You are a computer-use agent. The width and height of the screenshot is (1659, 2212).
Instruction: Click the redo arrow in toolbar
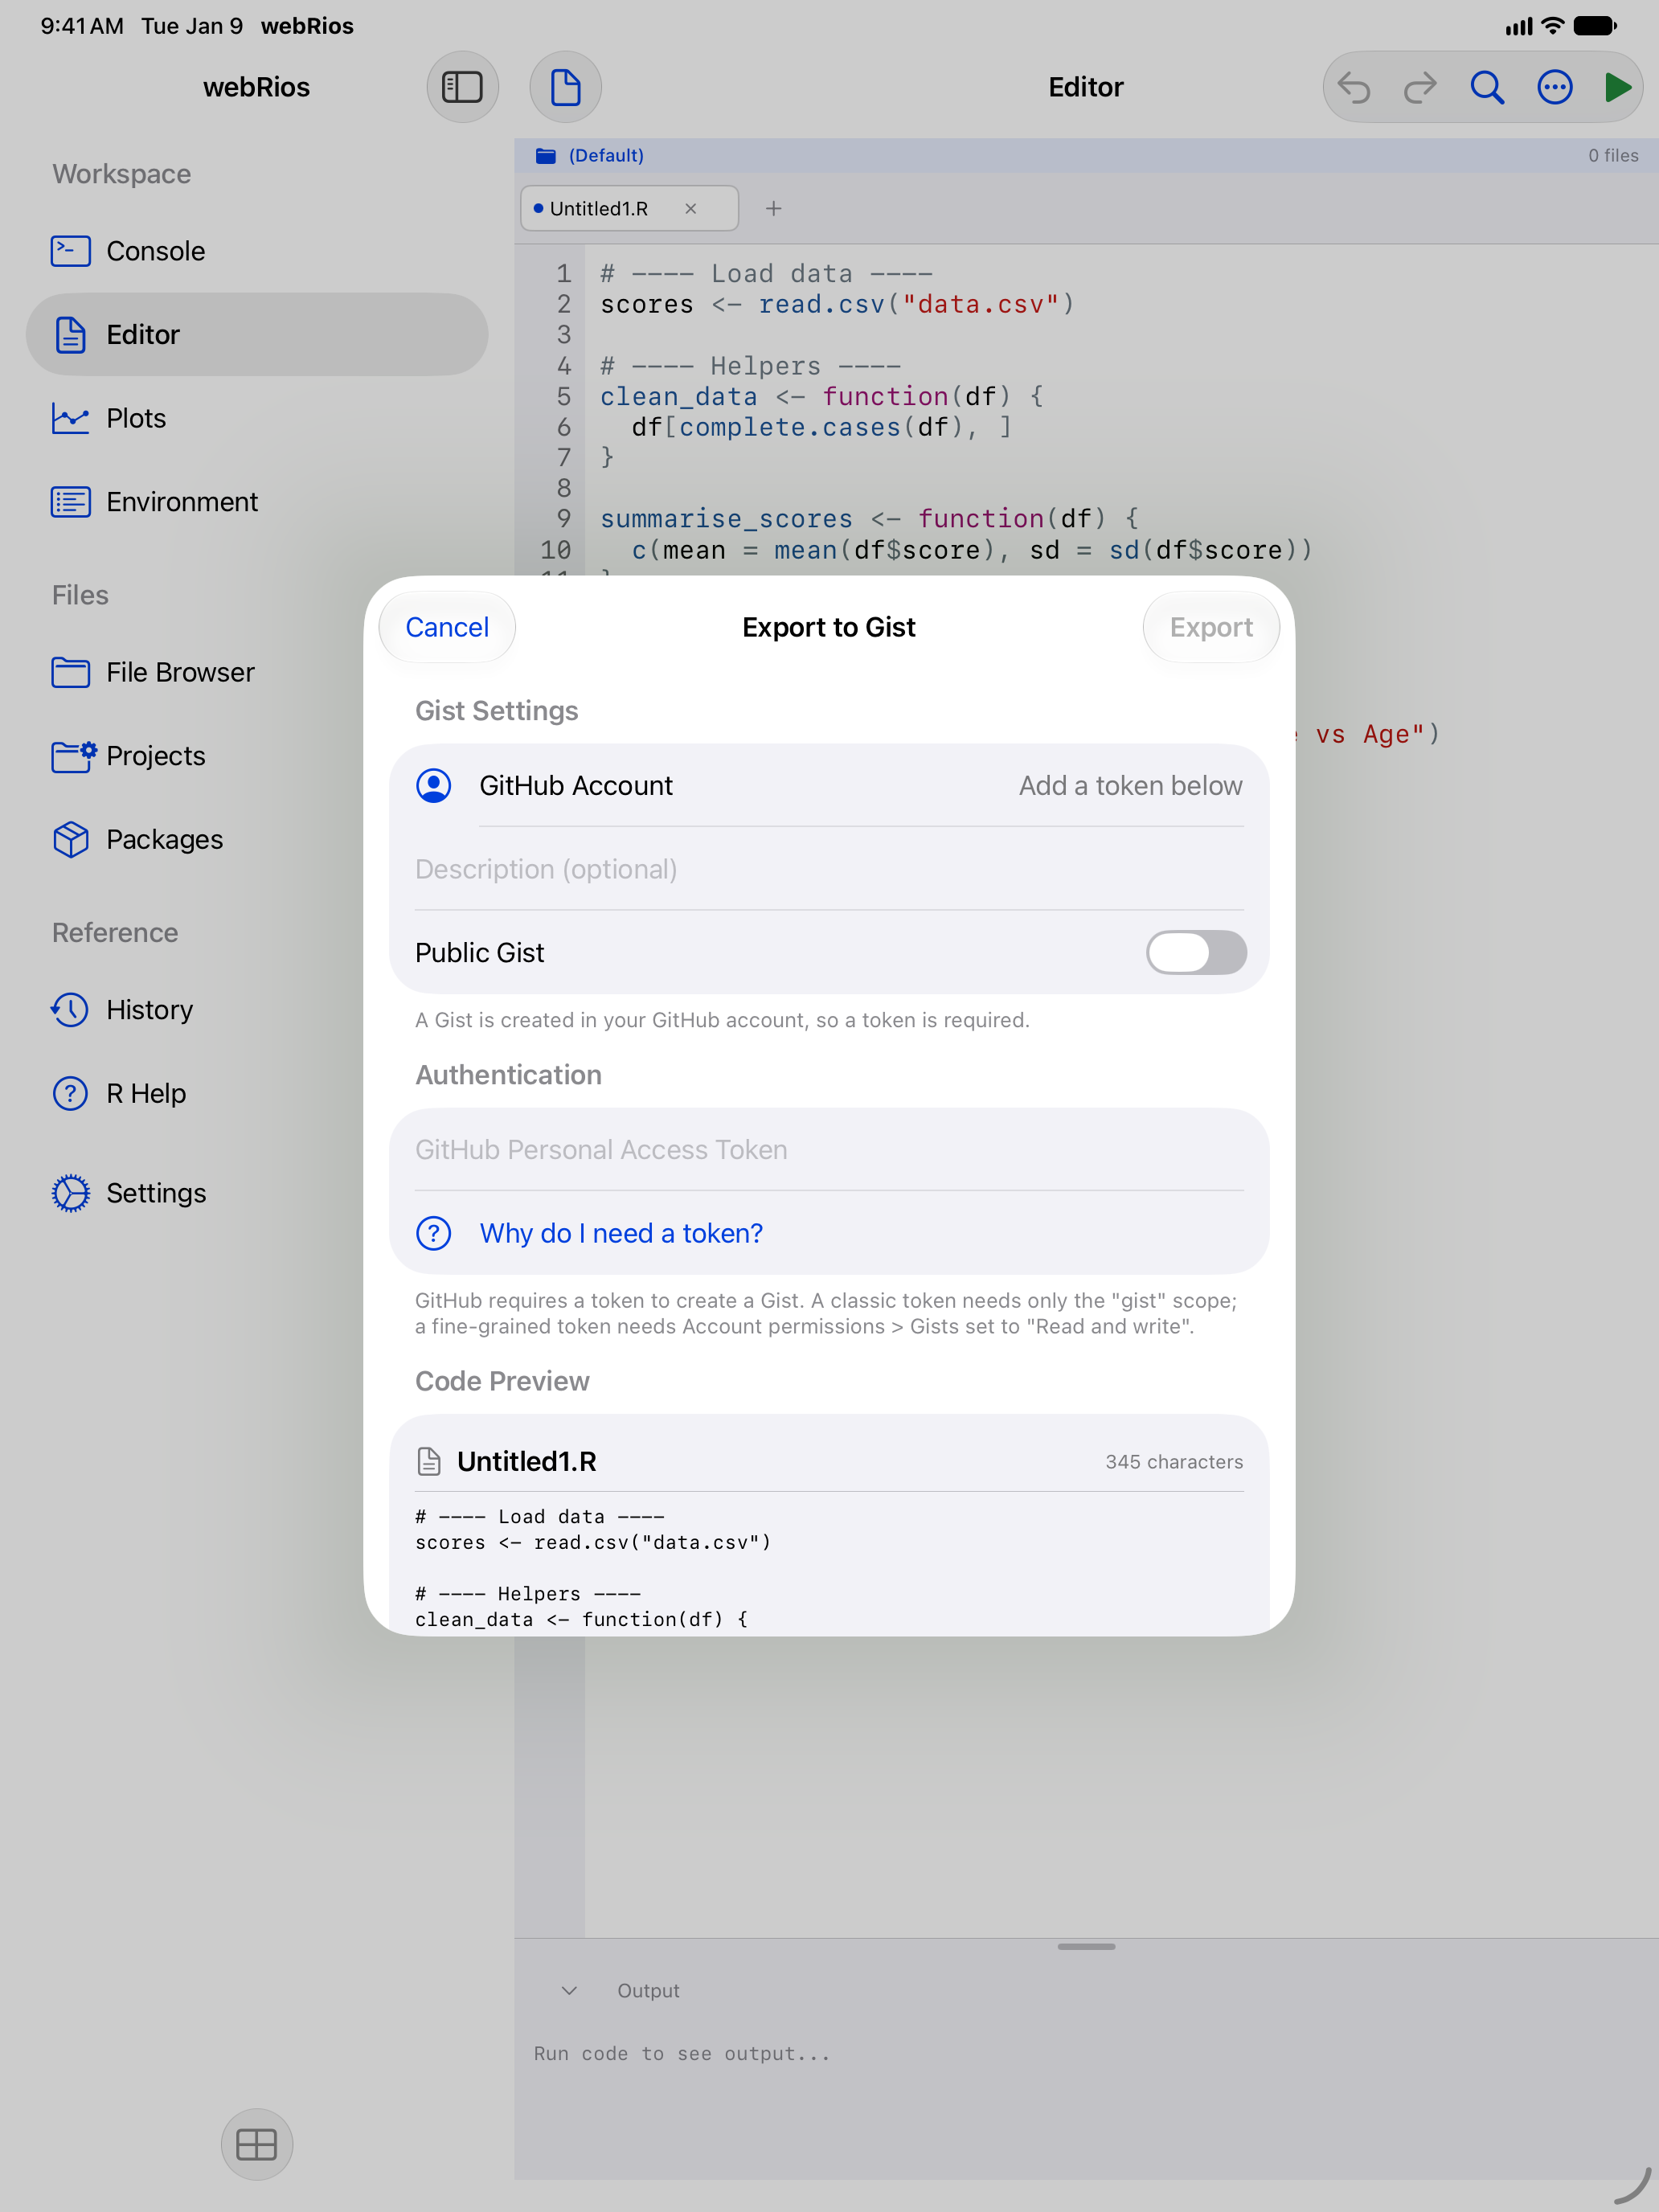coord(1420,87)
